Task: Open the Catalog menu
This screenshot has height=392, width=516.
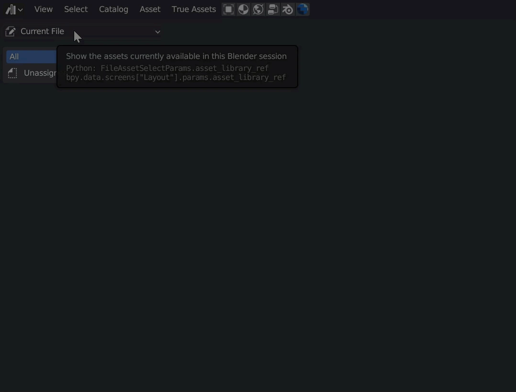Action: 113,9
